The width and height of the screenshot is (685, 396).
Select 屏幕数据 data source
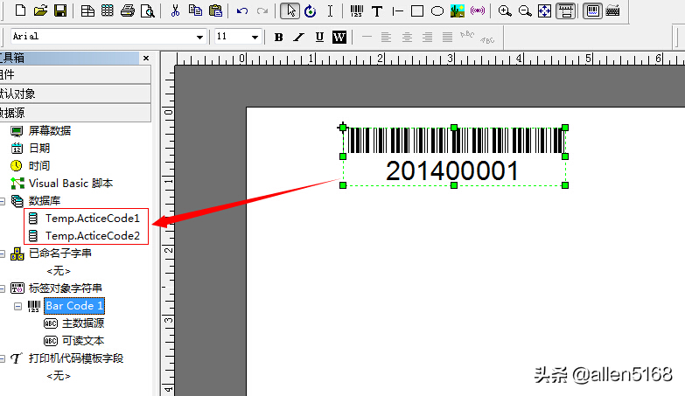click(x=49, y=130)
